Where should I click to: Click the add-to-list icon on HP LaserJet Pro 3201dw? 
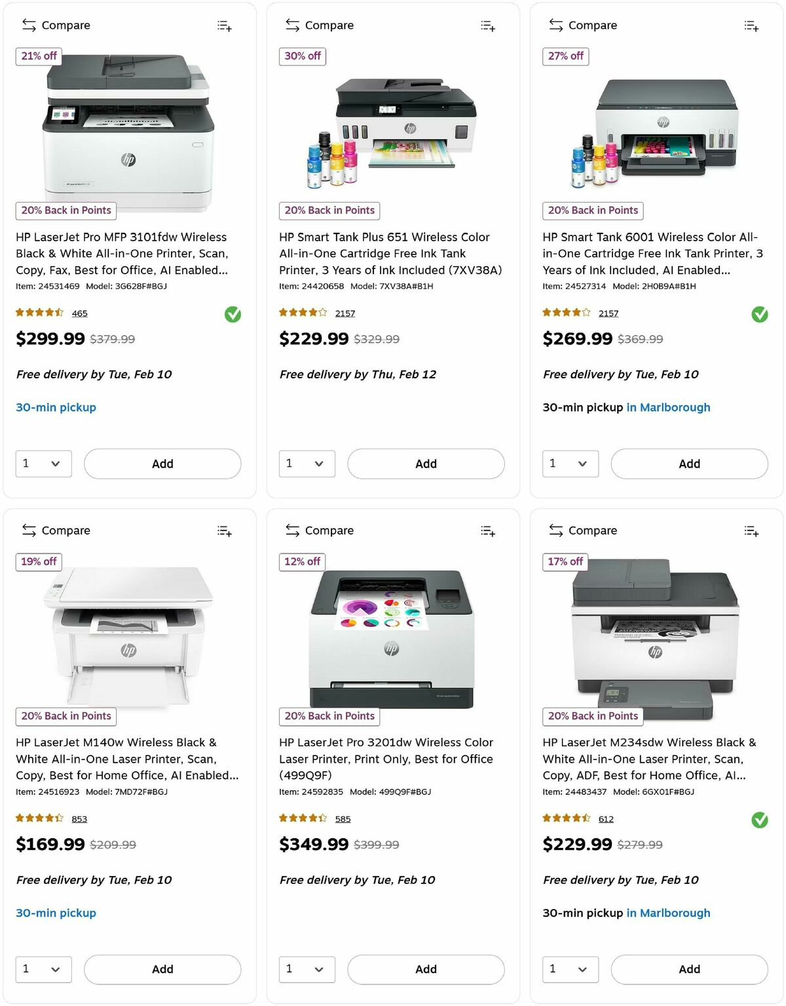coord(488,530)
